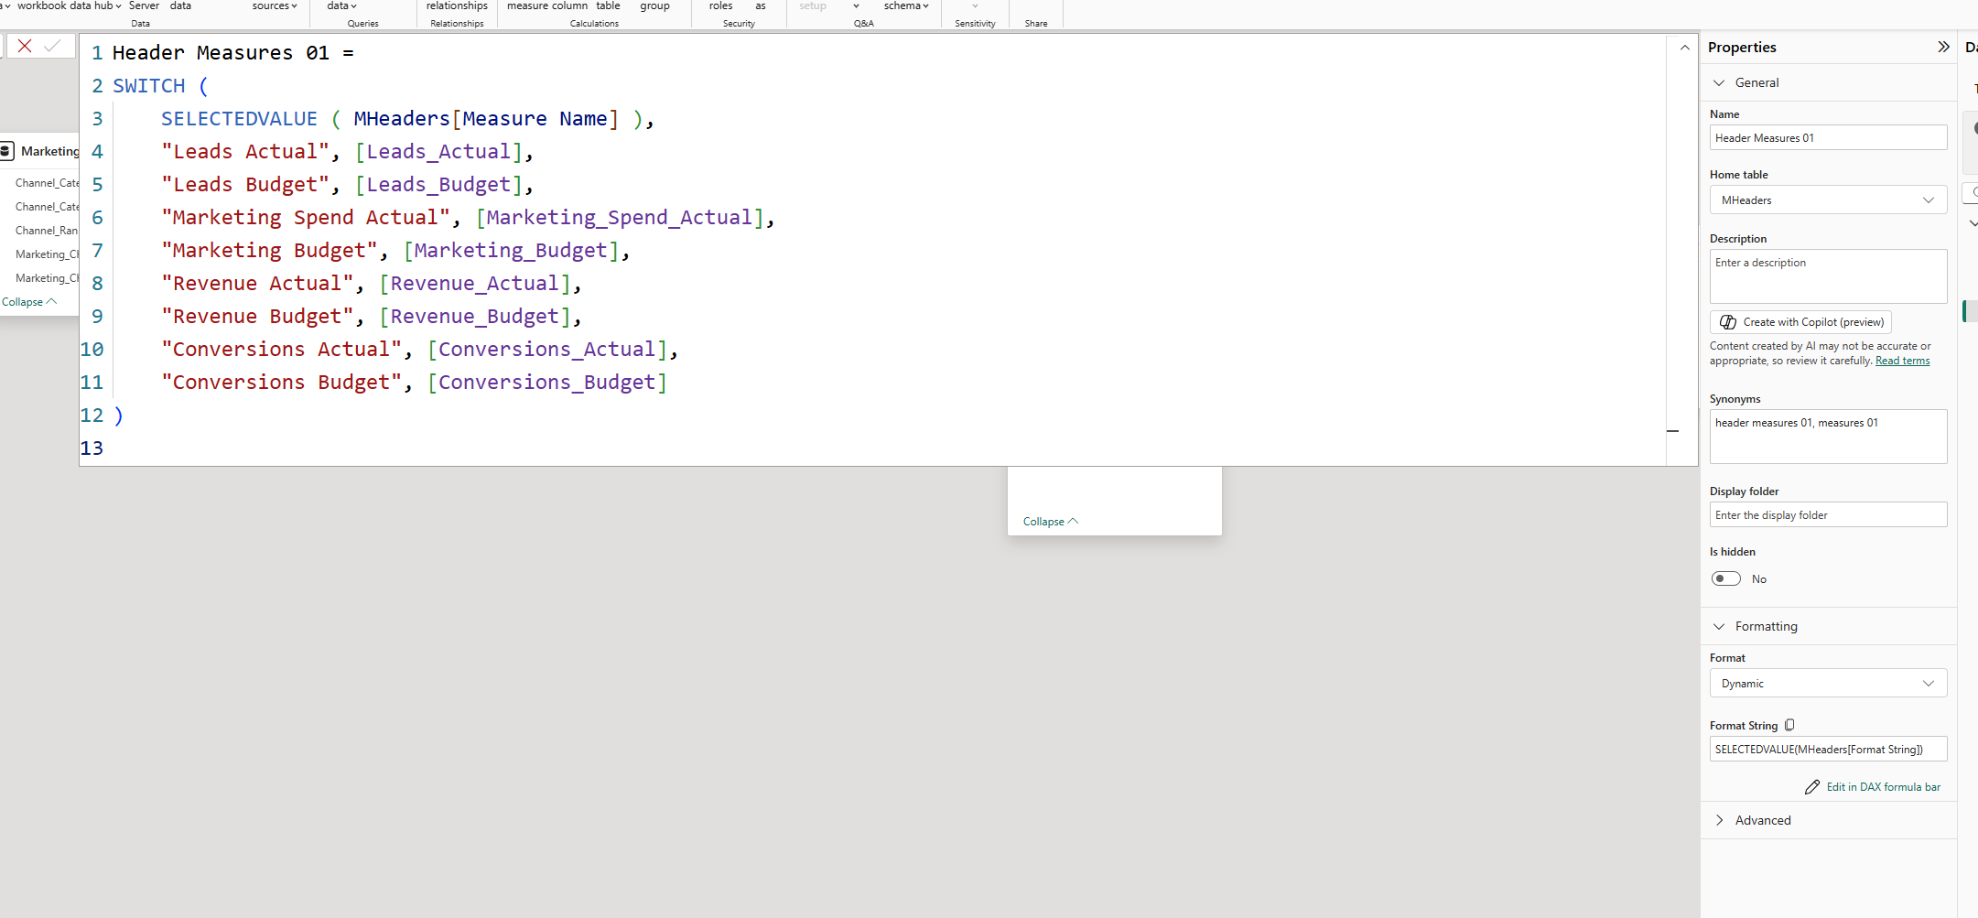Click the Display folder input field
The height and width of the screenshot is (918, 1978).
click(1828, 514)
